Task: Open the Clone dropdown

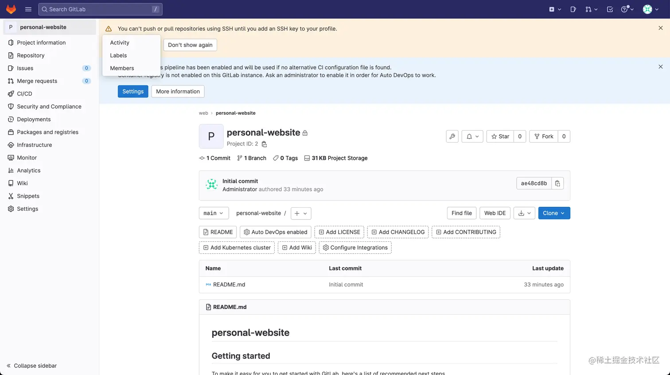Action: click(554, 213)
